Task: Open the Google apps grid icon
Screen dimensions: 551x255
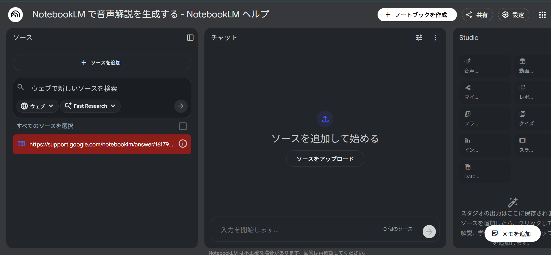Action: pyautogui.click(x=542, y=15)
